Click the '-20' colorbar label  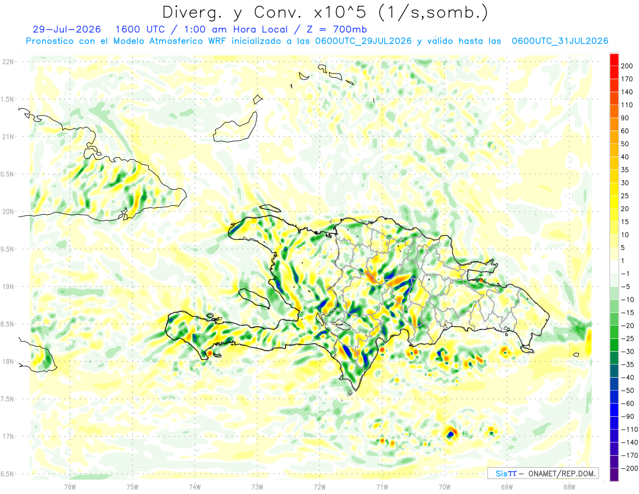tap(627, 326)
